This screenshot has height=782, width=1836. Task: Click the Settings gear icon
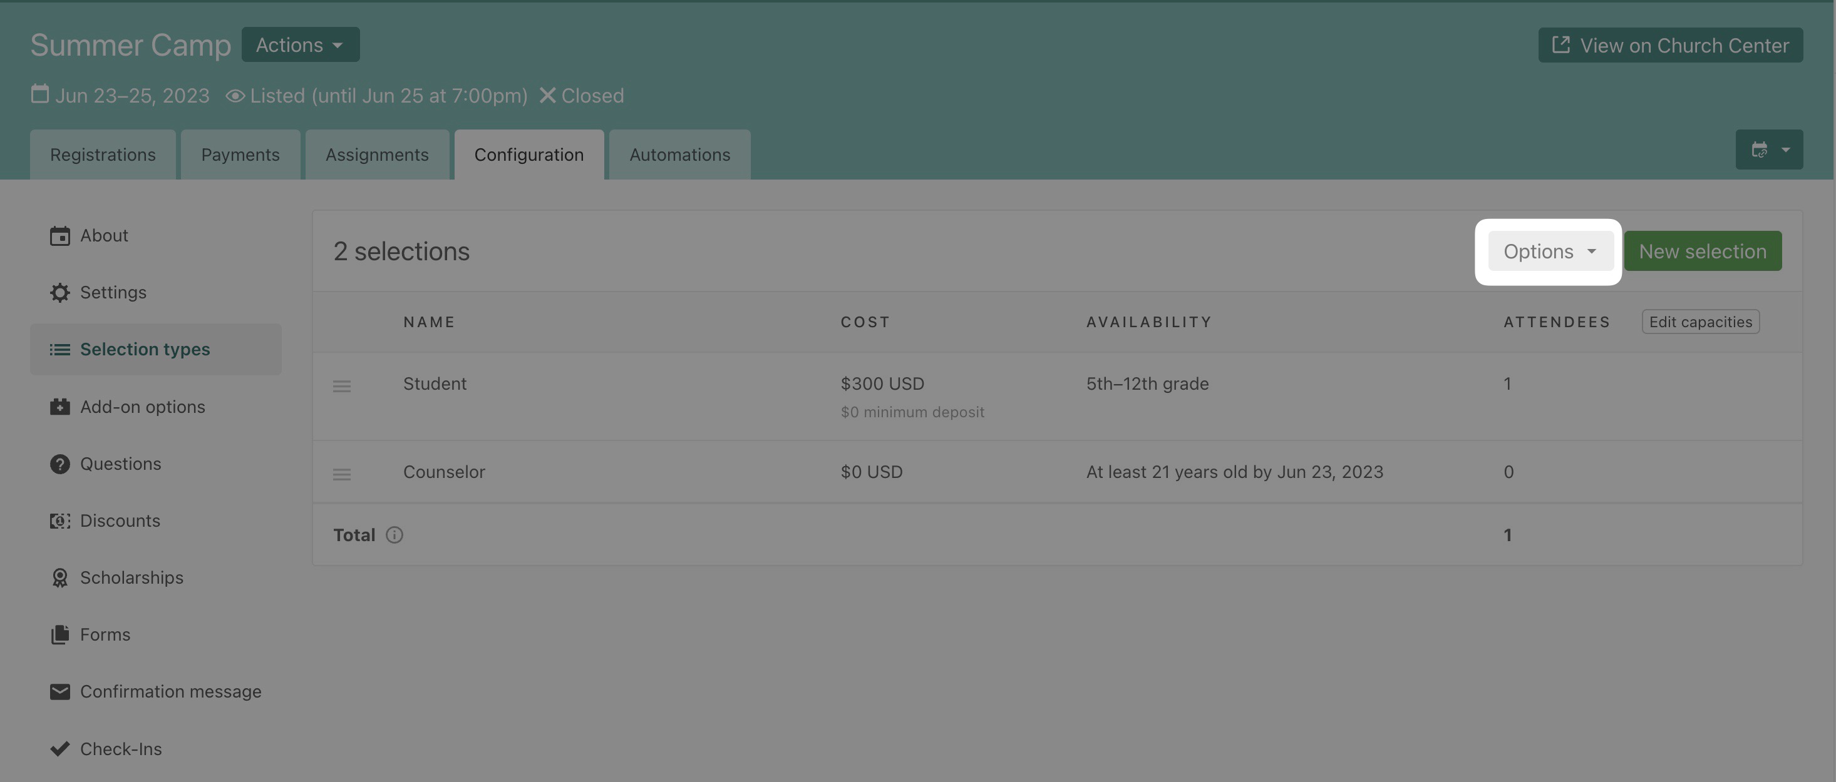click(60, 293)
